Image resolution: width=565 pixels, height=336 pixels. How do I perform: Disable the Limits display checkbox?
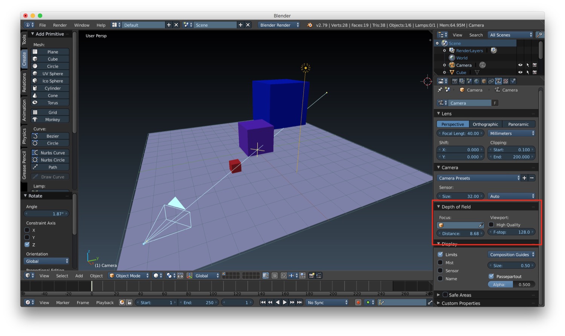pyautogui.click(x=440, y=255)
